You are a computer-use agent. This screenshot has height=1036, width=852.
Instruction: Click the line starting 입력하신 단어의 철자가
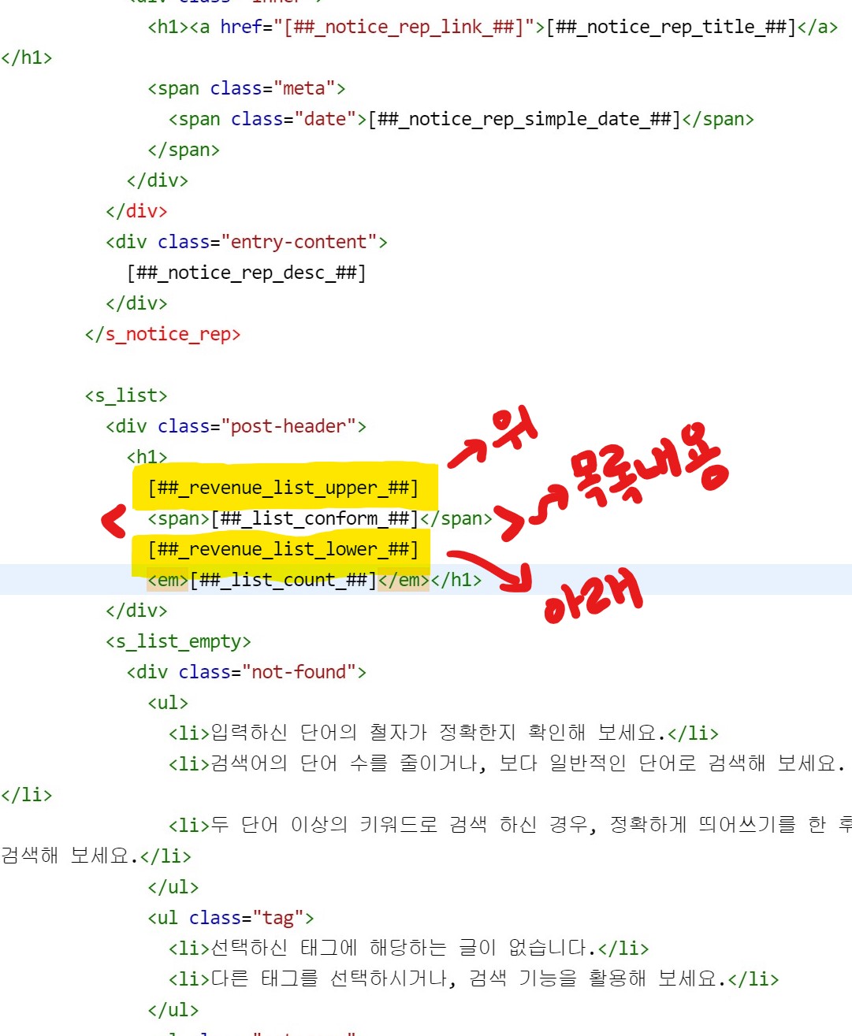coord(443,733)
